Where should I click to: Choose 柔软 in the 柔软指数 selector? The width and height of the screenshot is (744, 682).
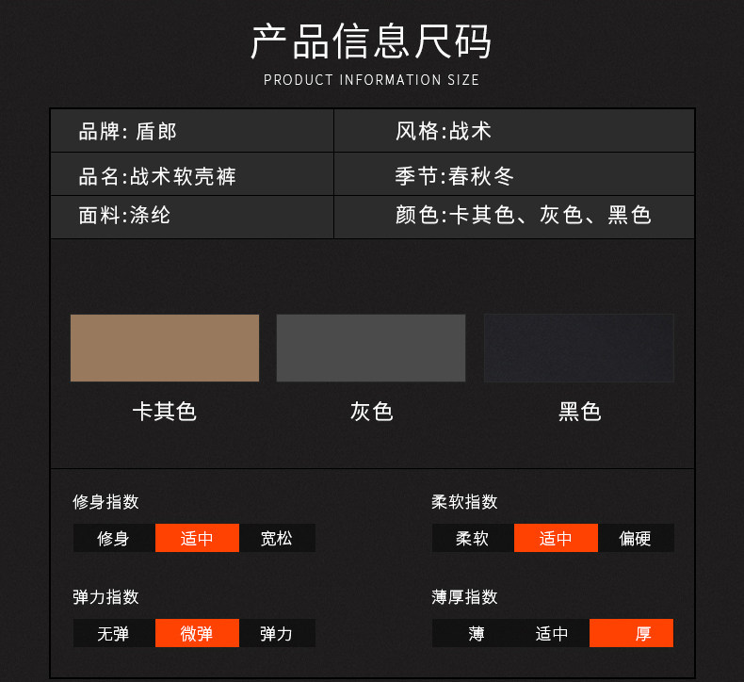[473, 538]
